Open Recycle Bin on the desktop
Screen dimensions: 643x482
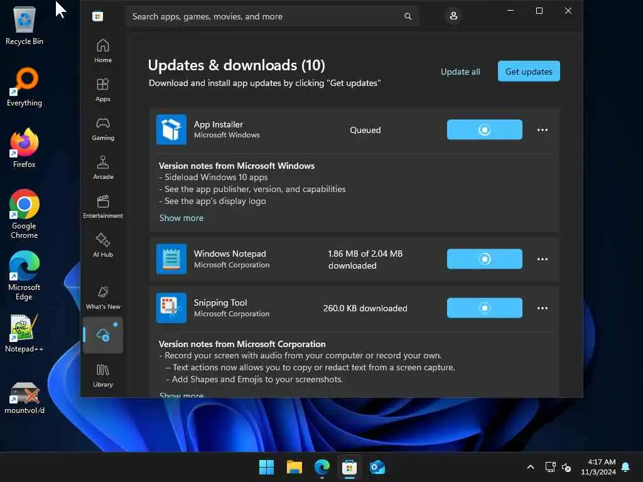point(24,25)
